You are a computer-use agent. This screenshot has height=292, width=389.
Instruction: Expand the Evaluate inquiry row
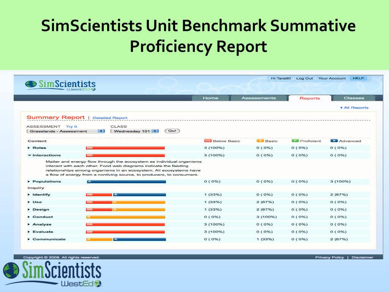point(29,232)
